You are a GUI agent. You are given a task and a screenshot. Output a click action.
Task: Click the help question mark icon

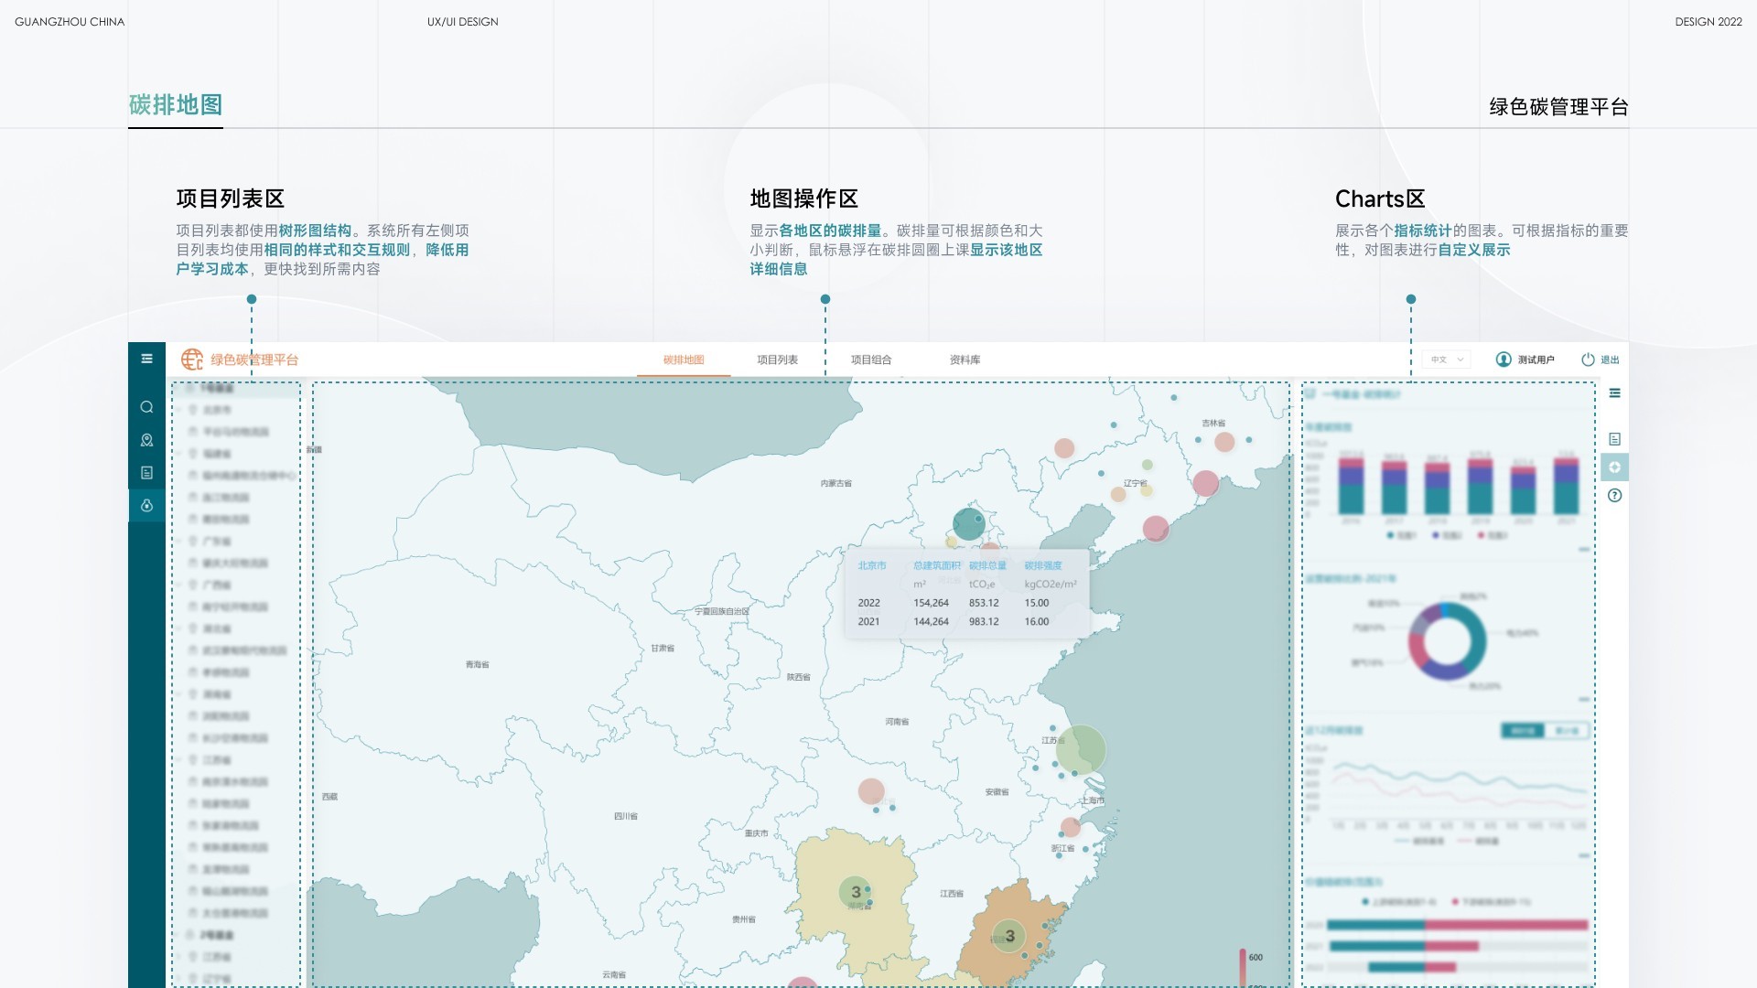tap(1614, 496)
